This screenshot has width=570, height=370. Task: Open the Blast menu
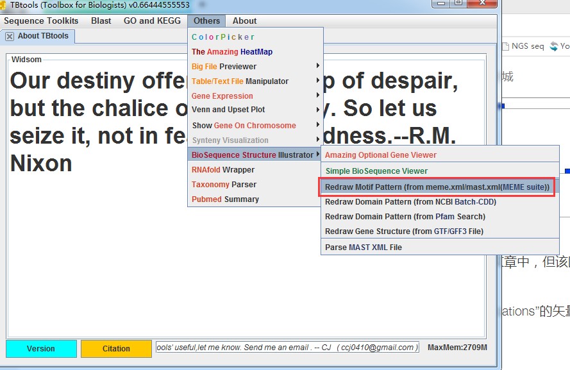[101, 21]
